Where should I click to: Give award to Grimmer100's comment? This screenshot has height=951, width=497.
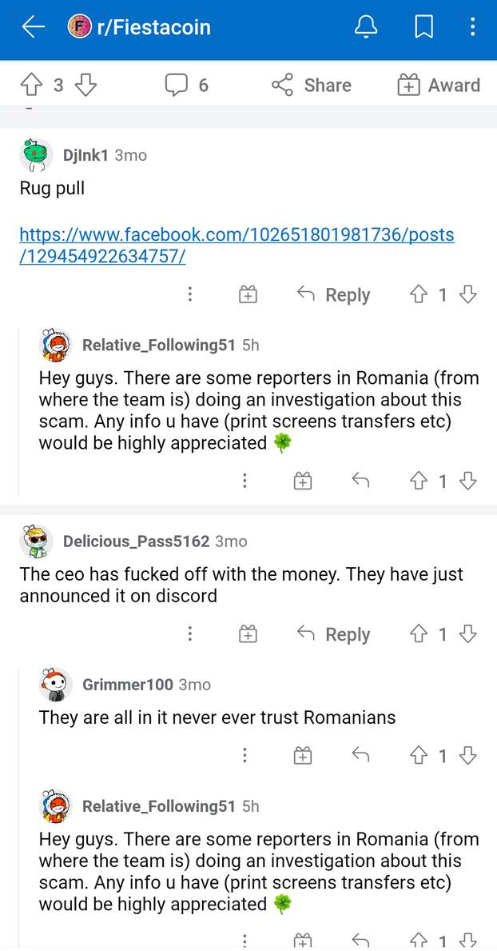(302, 756)
